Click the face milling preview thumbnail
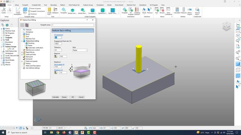 click(35, 88)
